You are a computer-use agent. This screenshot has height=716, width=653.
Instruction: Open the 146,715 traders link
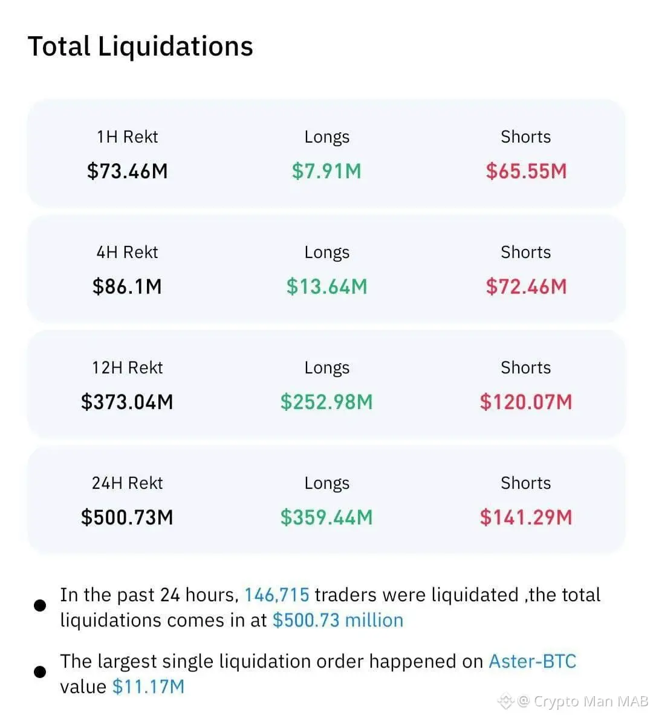coord(276,595)
